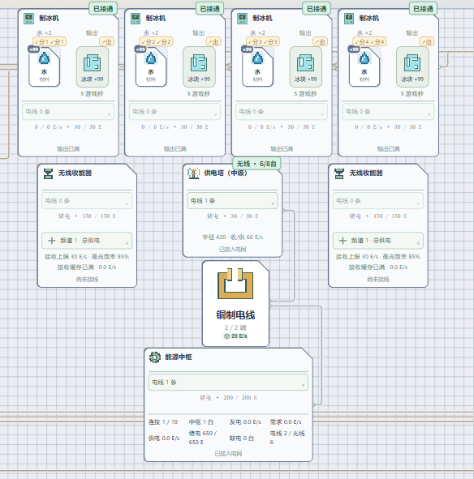Click the large 铜制电线 copper wire icon
Viewport: 474px width, 479px height.
[x=235, y=284]
